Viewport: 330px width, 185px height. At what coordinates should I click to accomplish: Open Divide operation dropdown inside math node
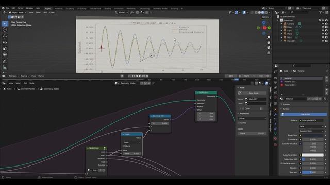pyautogui.click(x=132, y=142)
